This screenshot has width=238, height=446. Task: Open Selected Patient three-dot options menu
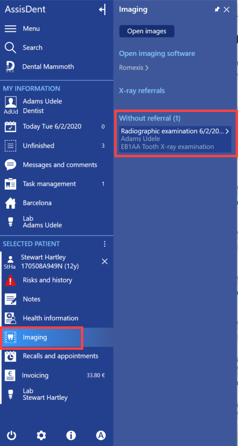[105, 244]
